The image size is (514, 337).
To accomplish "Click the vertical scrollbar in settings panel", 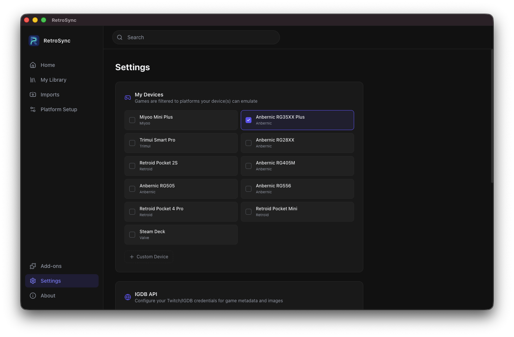I will (492, 116).
